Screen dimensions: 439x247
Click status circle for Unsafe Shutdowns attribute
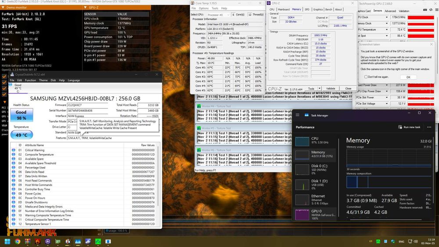pos(14,202)
